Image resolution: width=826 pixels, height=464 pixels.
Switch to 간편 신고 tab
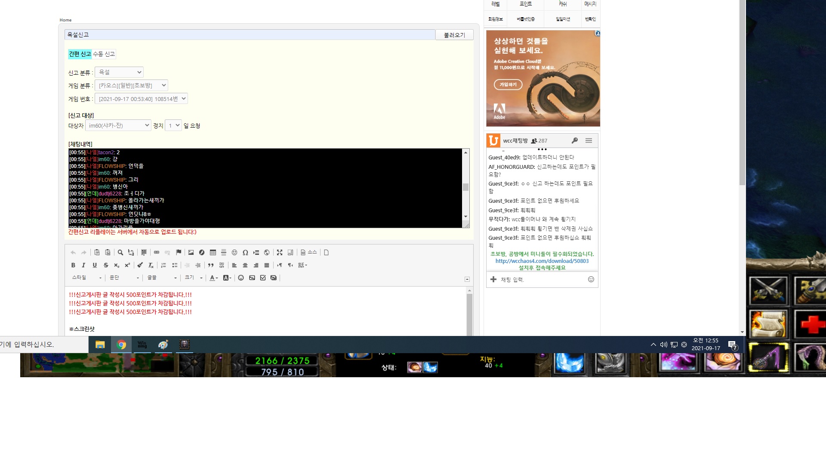pyautogui.click(x=80, y=54)
